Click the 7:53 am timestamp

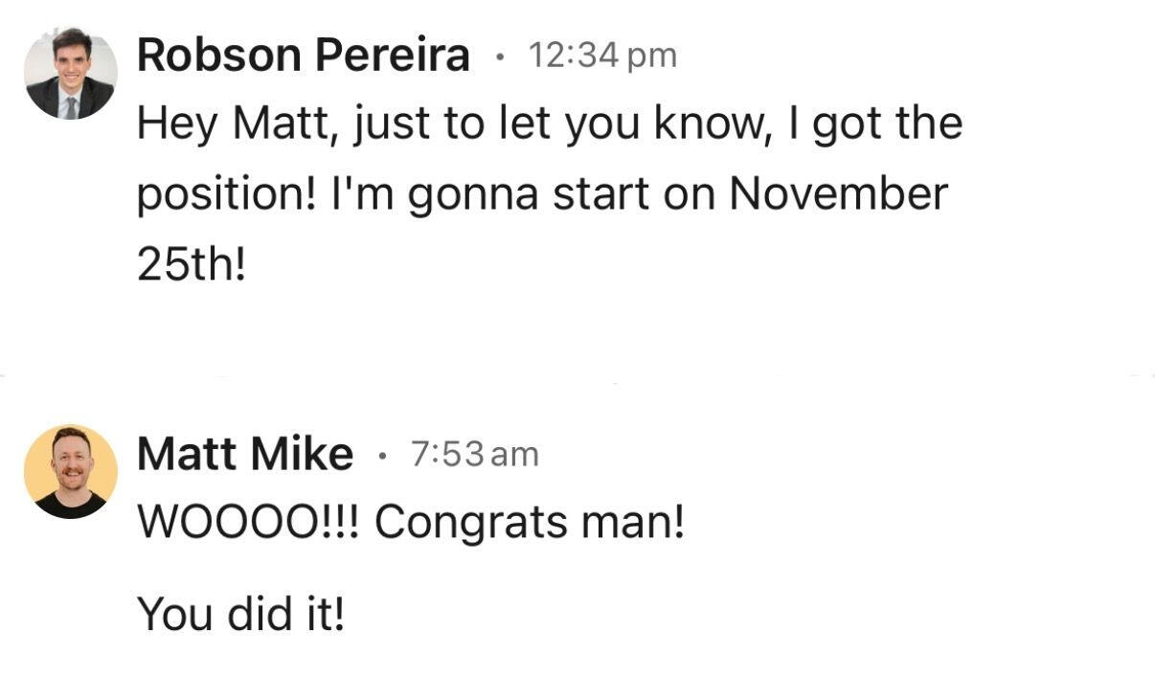pos(475,453)
